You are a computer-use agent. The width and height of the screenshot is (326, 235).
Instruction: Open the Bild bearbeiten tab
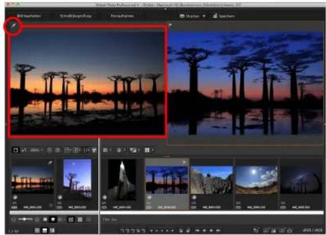tap(29, 16)
